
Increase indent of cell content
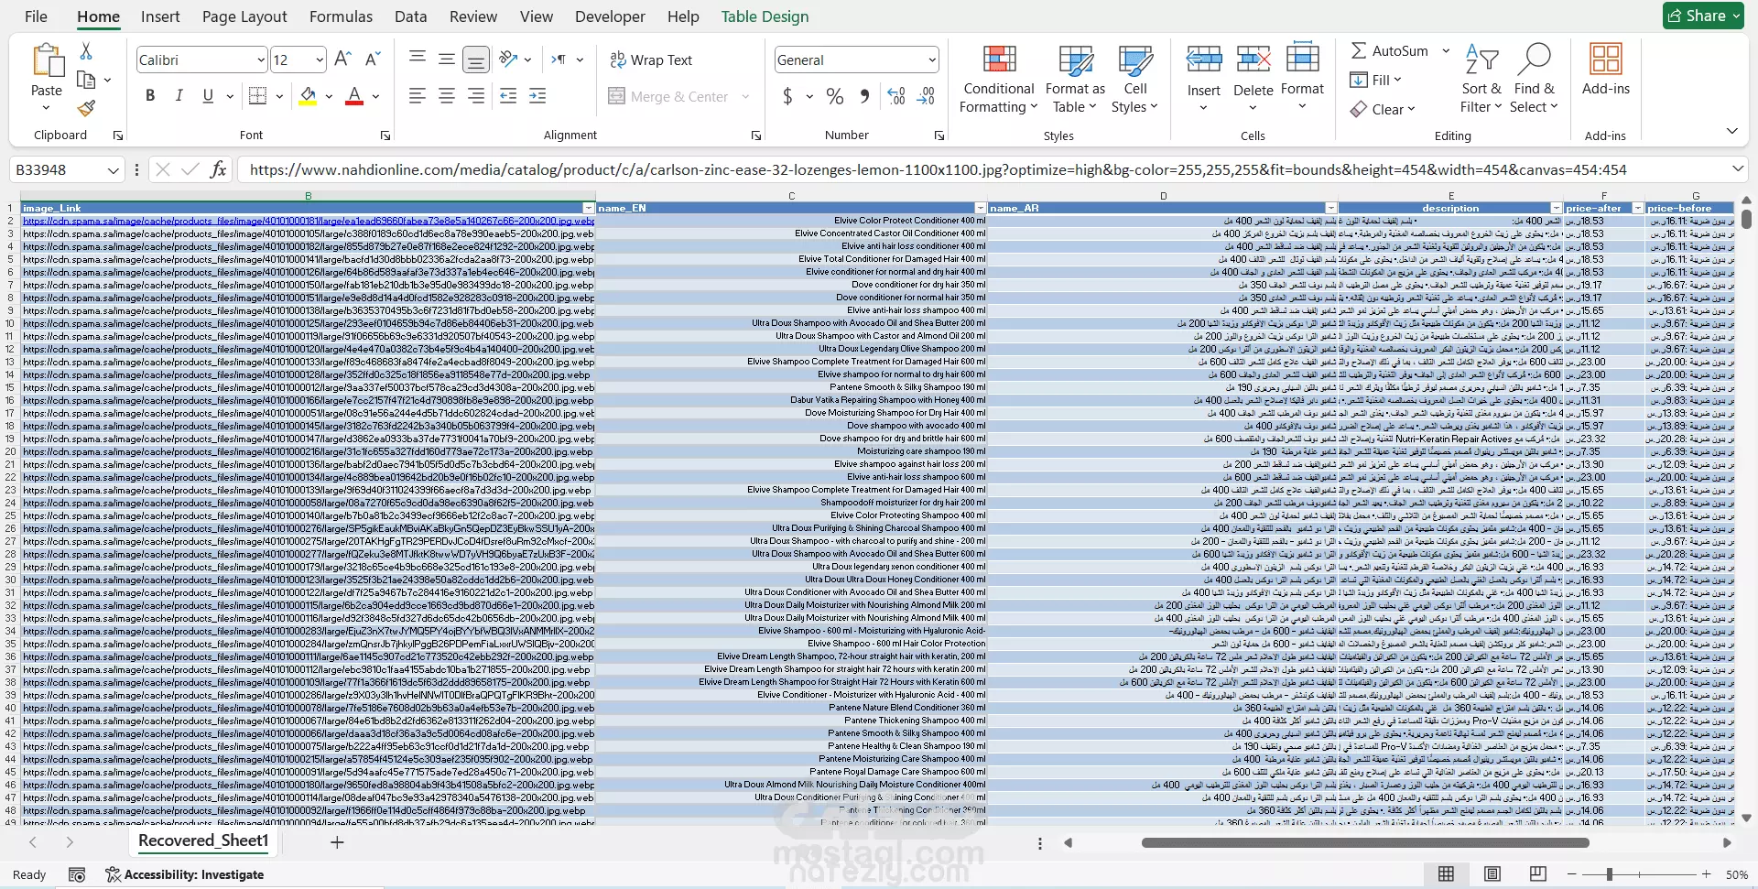[537, 96]
